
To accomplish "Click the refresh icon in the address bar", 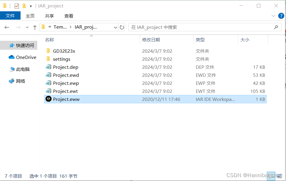I will point(122,27).
